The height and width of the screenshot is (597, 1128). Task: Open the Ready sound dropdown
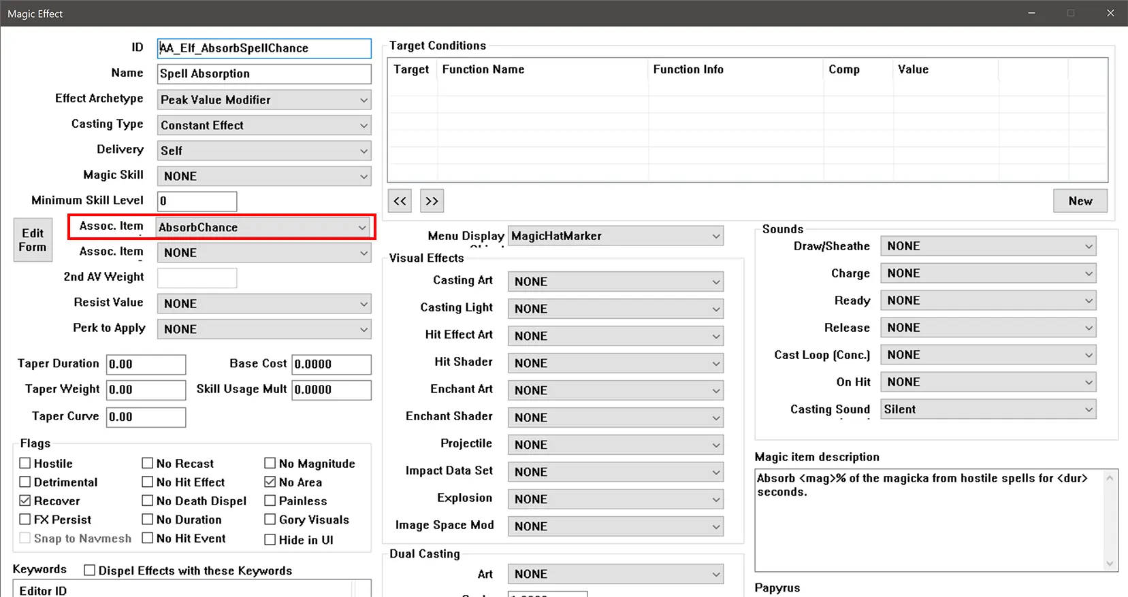(x=988, y=301)
